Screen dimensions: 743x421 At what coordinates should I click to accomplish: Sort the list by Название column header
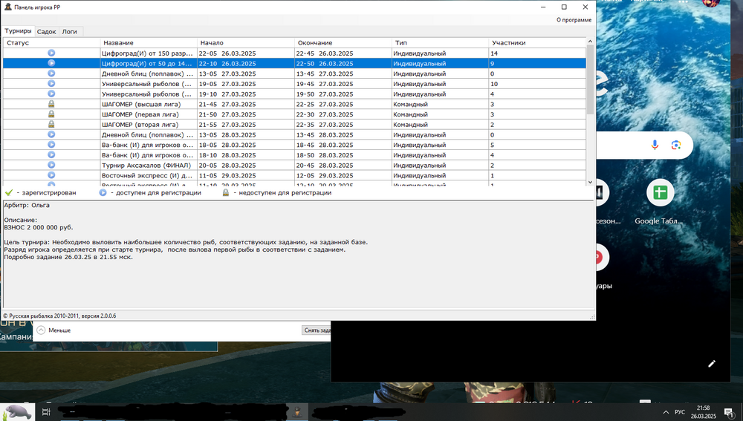149,43
